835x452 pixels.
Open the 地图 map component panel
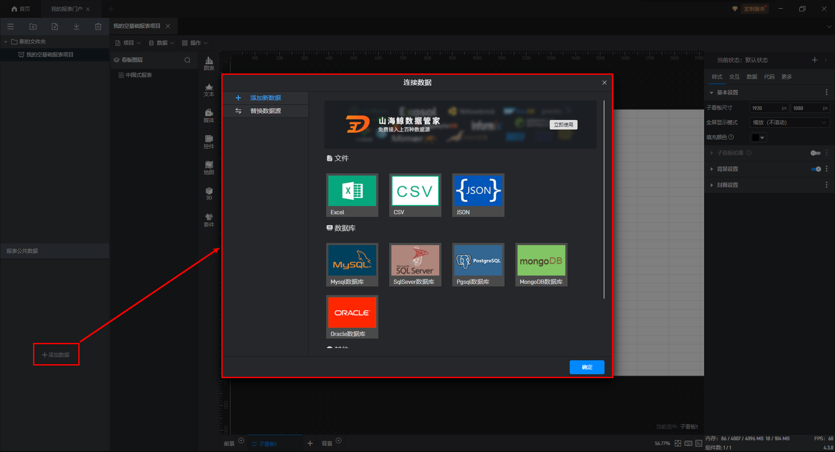click(209, 168)
